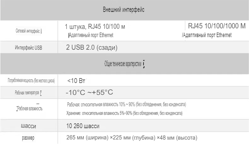The width and height of the screenshot is (249, 145).
Task: Select the '-10°C ~+55°C' value
Action: pos(89,92)
